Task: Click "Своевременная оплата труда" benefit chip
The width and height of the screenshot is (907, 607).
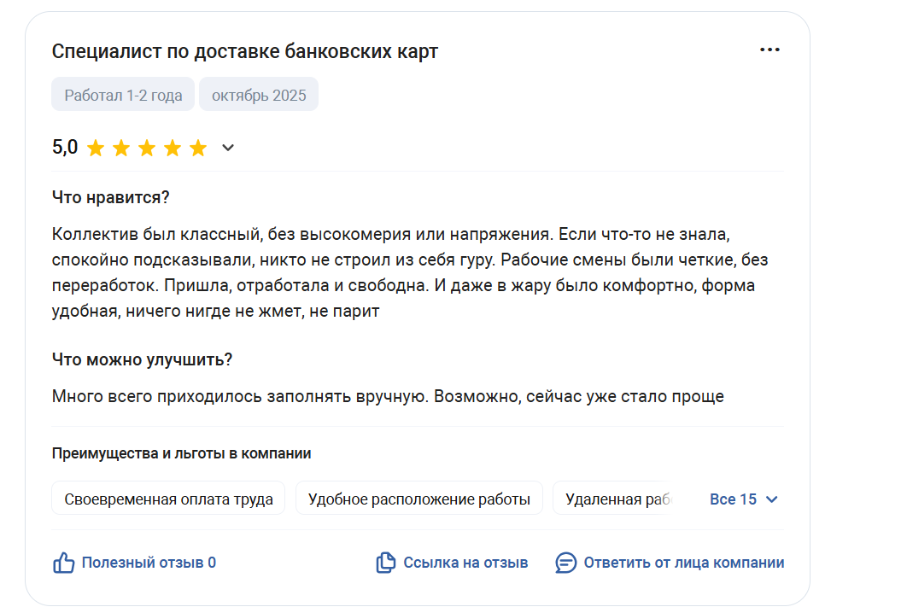Action: 168,499
